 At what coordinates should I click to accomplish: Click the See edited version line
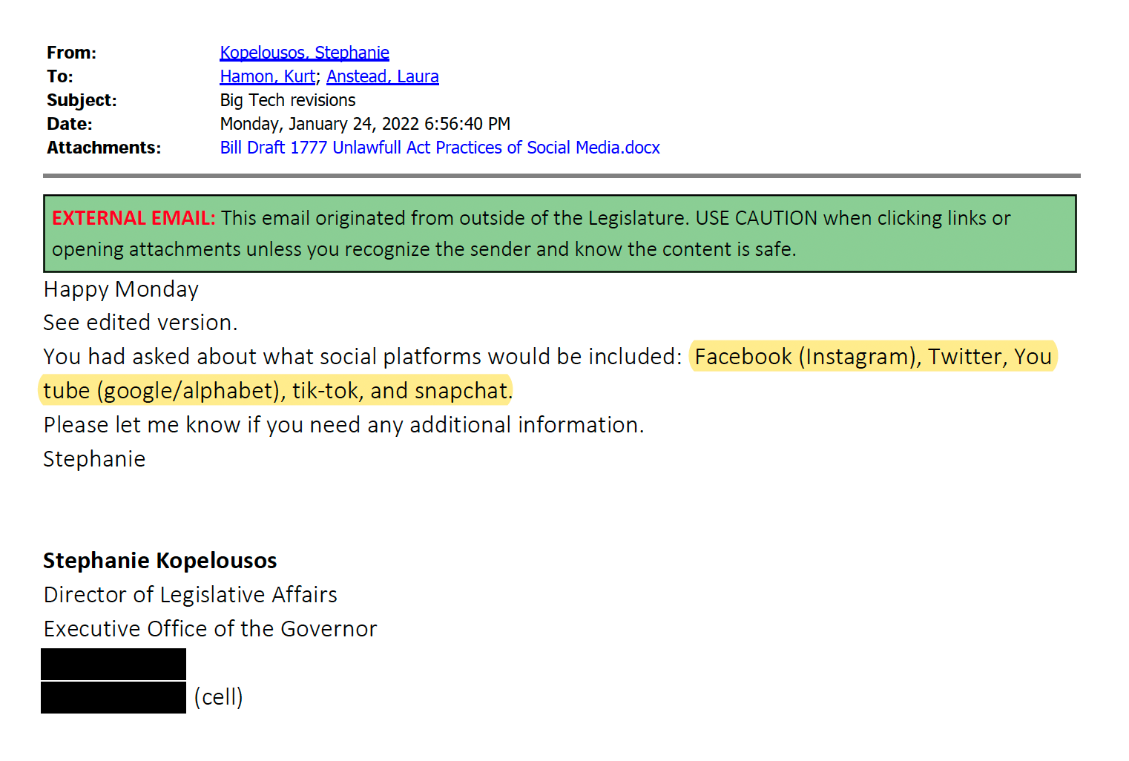point(140,323)
